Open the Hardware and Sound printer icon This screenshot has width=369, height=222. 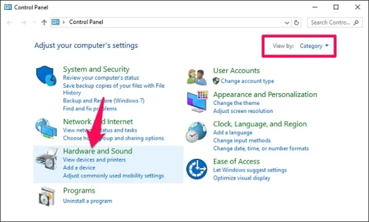(x=47, y=159)
